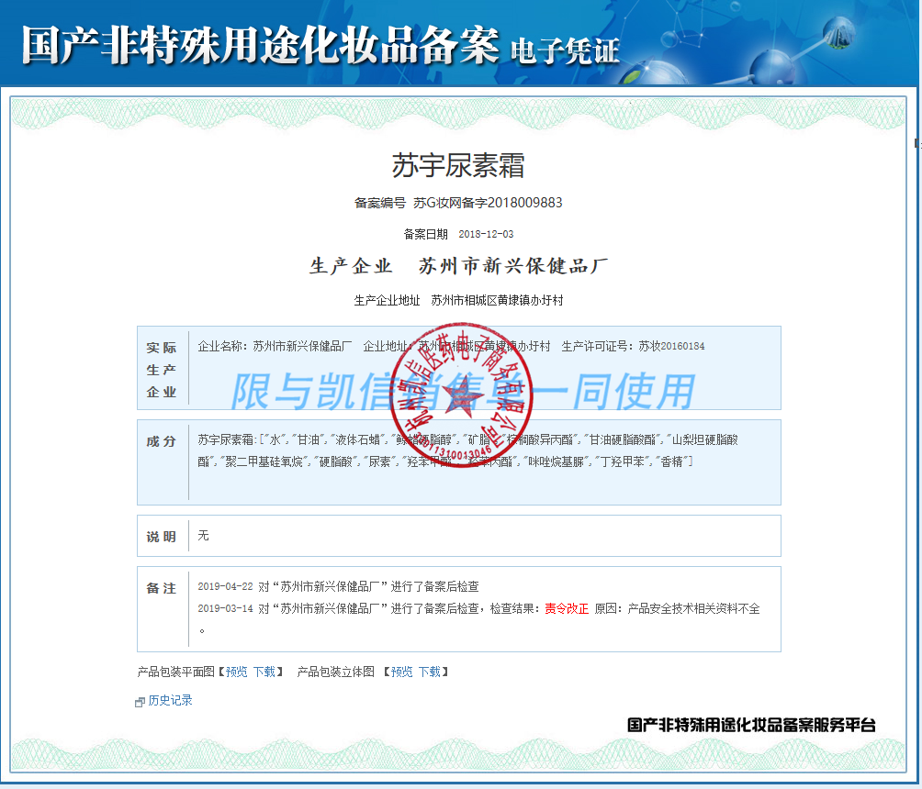Preview the 产品包装平面图 flat packaging image
The width and height of the screenshot is (922, 789).
pos(236,672)
